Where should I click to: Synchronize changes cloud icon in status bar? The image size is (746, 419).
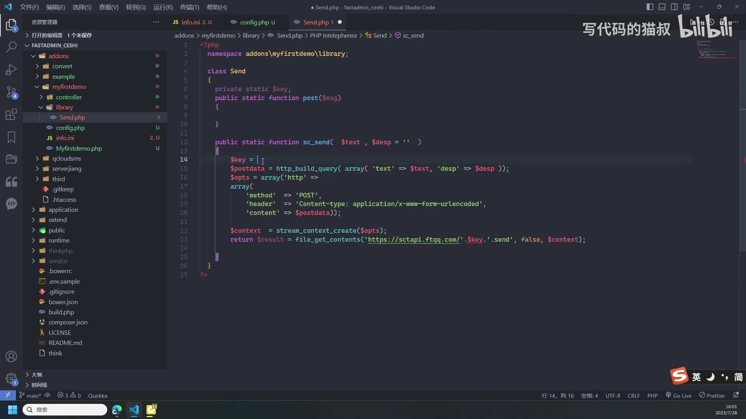(x=47, y=395)
